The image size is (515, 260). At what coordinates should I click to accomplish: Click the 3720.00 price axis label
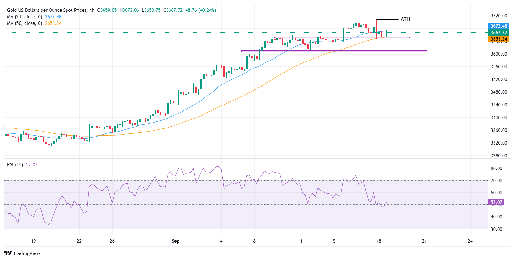point(499,16)
